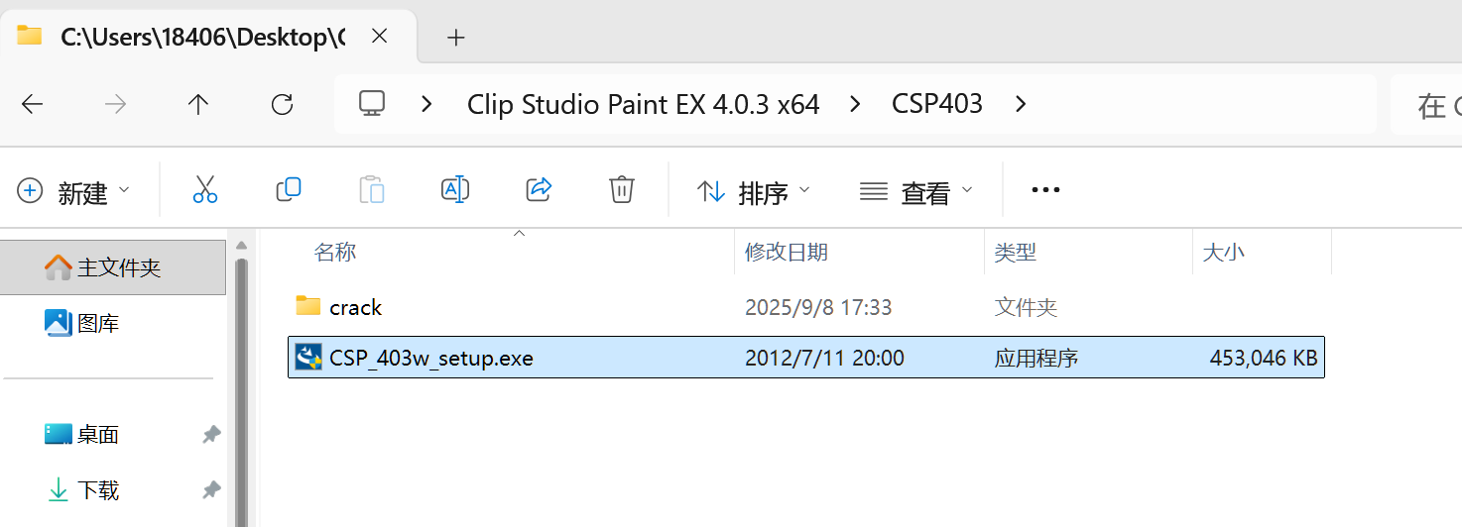Expand chevron after CSP403 in address bar

click(x=1021, y=104)
